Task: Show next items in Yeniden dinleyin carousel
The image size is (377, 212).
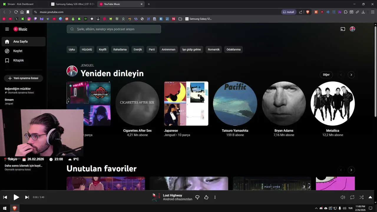Action: coord(351,75)
